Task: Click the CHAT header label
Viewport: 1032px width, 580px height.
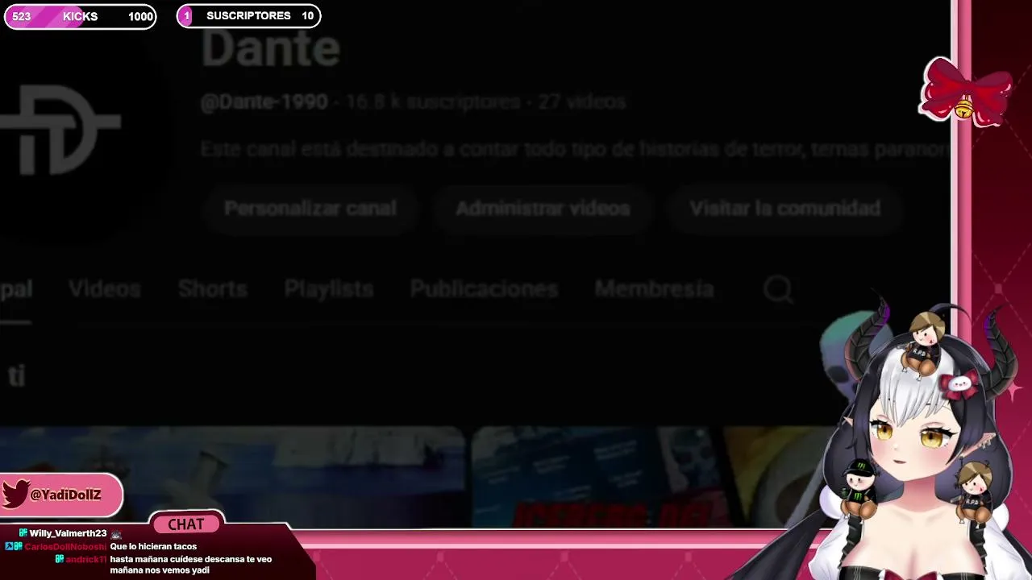Action: [x=186, y=524]
